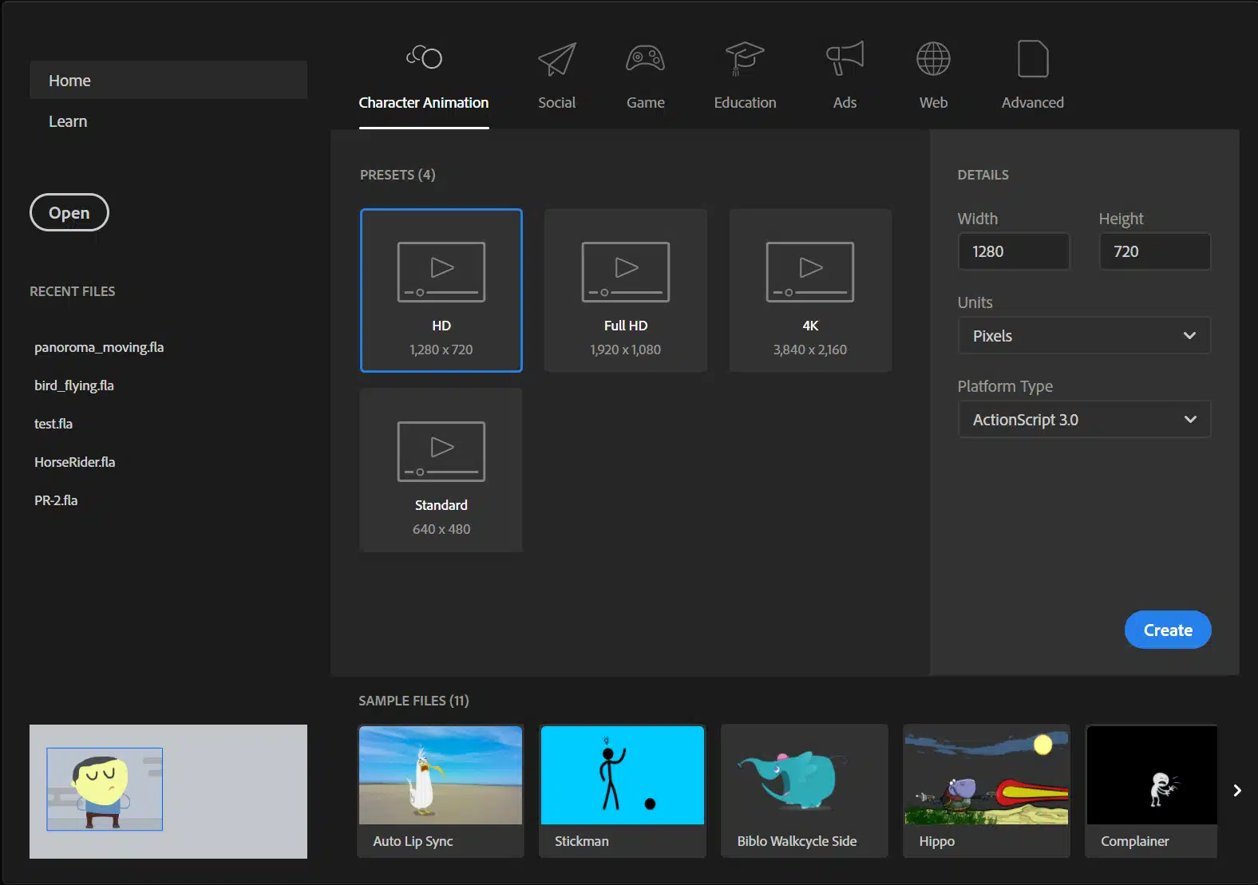Screen dimensions: 1258x885
Task: Open the Advanced document icon category
Action: (x=1032, y=60)
